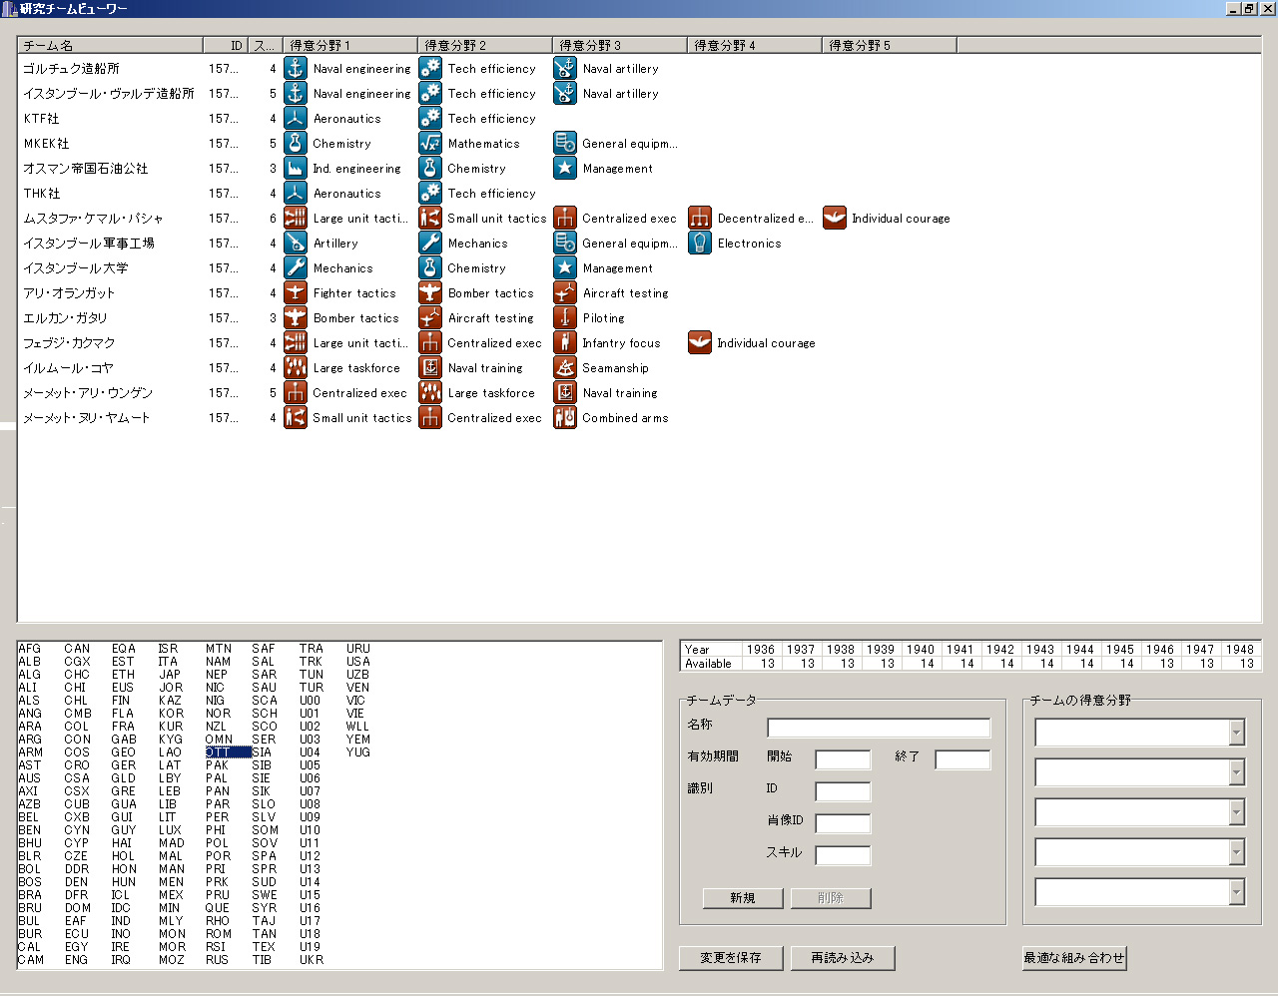Click the Ind. engineering factory icon for オスマン帝国石油公社
The width and height of the screenshot is (1278, 996).
coord(296,168)
